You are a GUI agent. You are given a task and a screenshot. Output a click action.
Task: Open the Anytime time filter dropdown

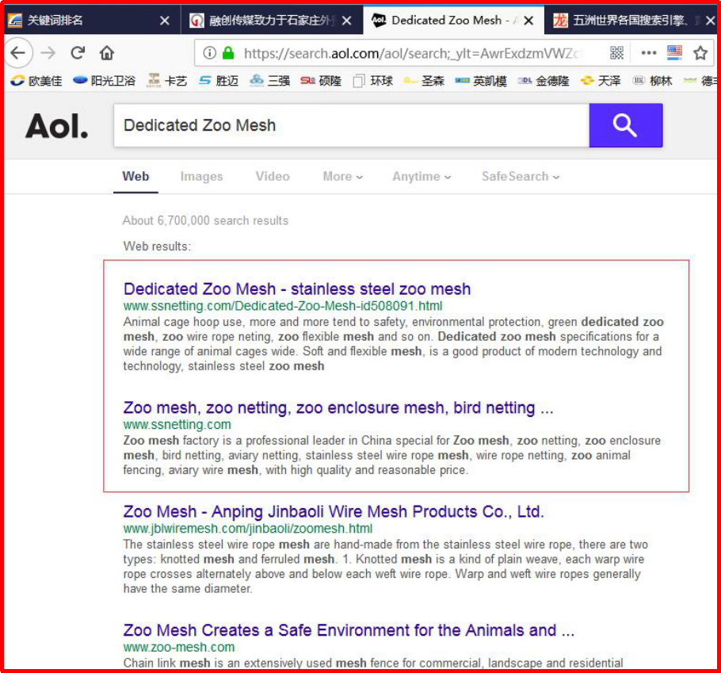pos(422,177)
